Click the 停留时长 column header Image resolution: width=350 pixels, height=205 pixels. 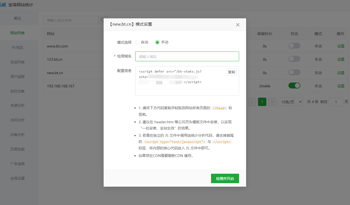[x=265, y=34]
